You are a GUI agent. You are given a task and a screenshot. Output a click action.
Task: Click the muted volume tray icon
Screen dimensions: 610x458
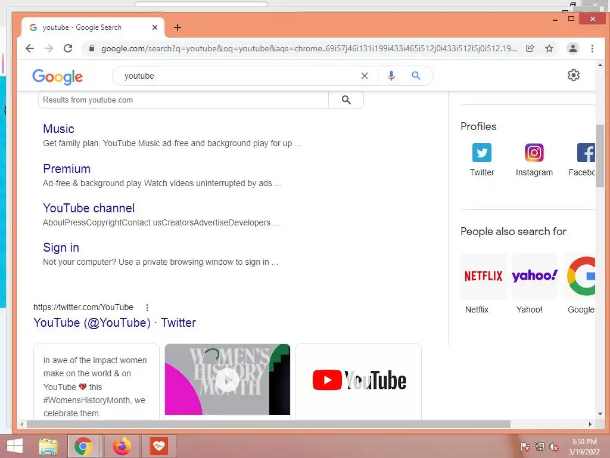point(554,447)
